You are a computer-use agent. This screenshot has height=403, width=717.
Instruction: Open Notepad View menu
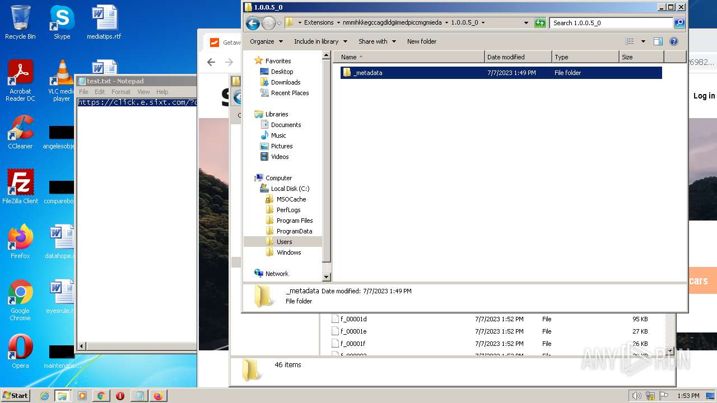(x=143, y=92)
